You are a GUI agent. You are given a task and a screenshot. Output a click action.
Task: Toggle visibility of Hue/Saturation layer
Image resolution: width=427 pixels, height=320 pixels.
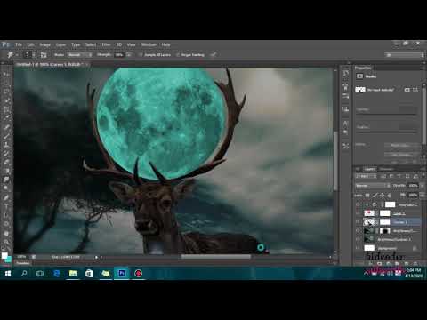click(x=358, y=204)
